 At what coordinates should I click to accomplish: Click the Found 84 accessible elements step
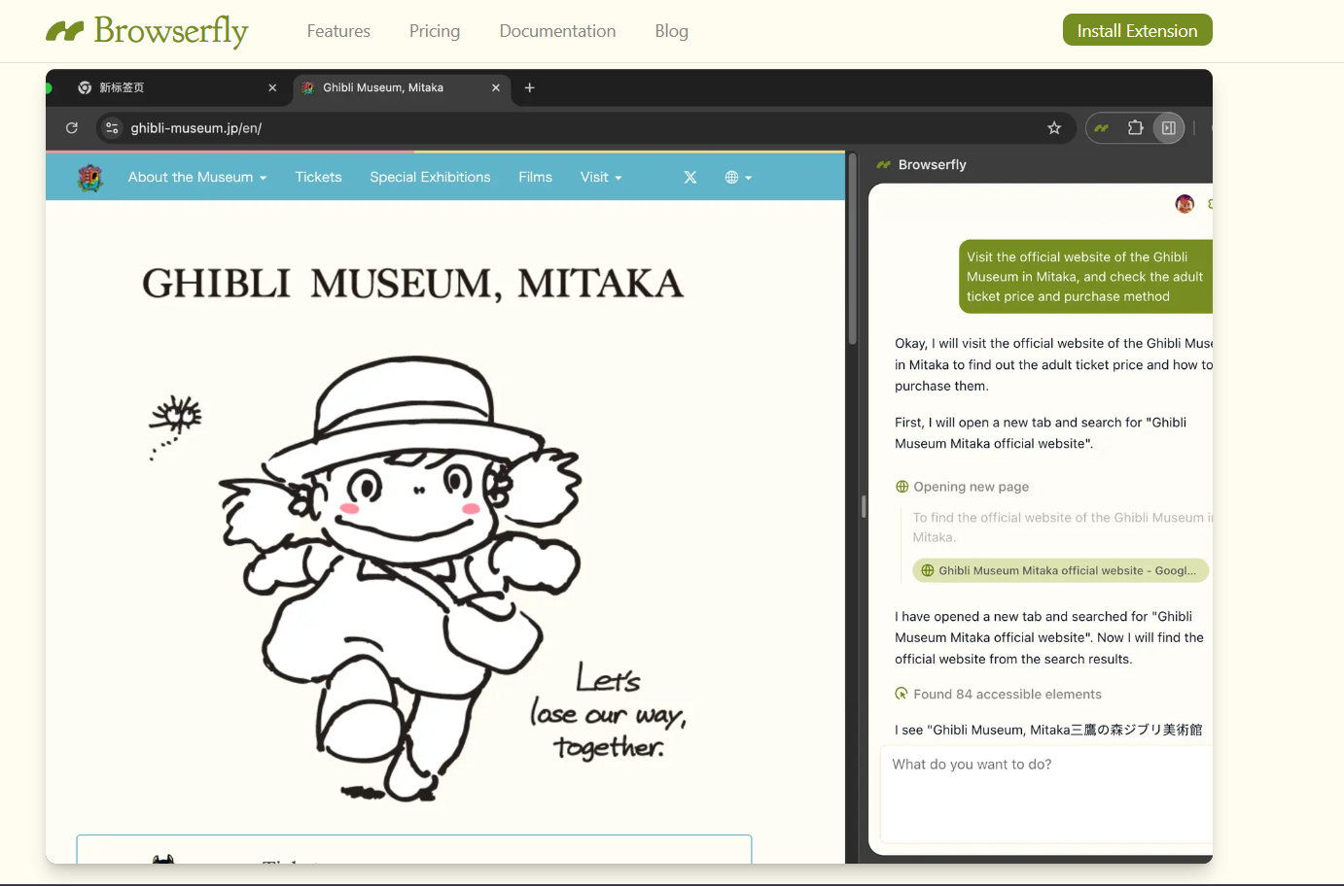click(x=999, y=694)
